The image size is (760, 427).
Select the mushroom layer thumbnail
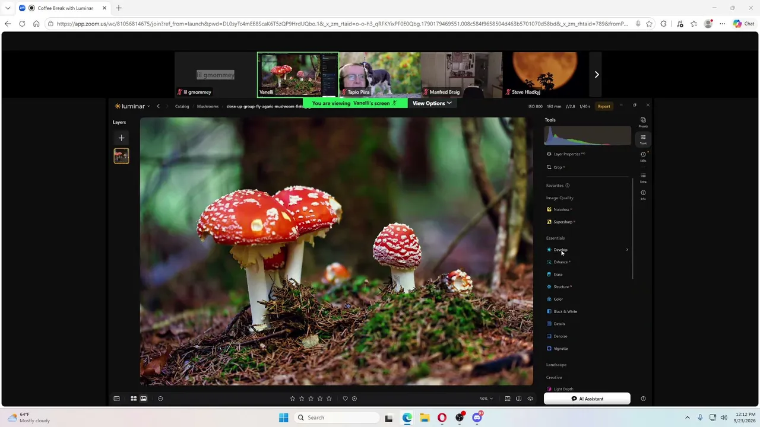point(121,156)
